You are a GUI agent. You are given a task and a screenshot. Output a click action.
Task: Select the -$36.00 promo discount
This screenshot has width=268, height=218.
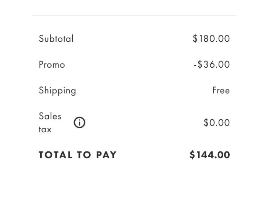point(212,64)
